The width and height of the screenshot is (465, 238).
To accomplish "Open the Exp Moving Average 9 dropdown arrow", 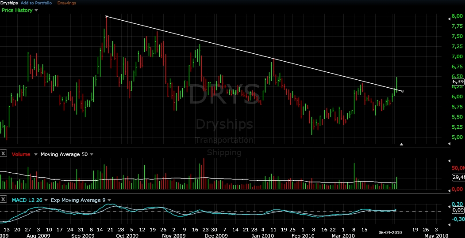I will [x=109, y=200].
